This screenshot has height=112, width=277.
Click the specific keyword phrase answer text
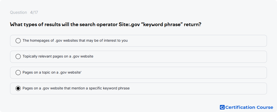click(76, 88)
